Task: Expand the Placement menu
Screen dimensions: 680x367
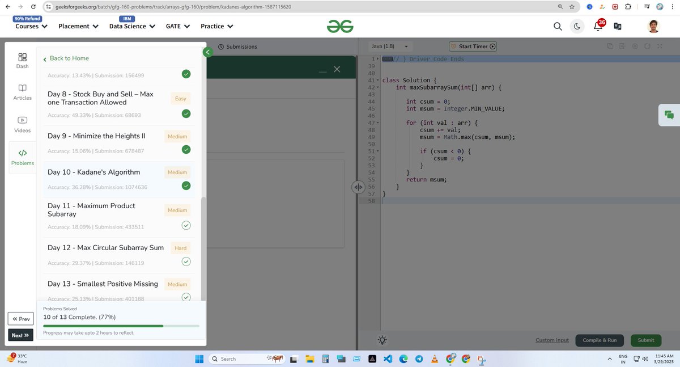Action: (78, 26)
